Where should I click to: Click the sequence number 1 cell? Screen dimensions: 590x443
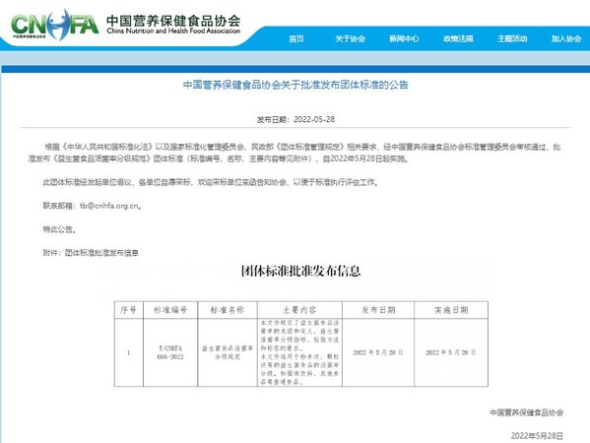pyautogui.click(x=129, y=352)
